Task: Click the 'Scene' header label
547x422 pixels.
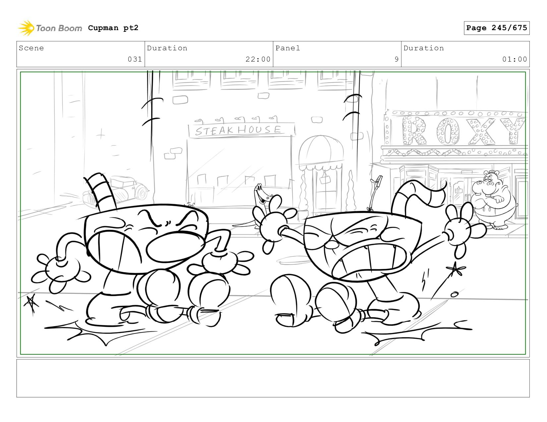Action: pos(31,48)
